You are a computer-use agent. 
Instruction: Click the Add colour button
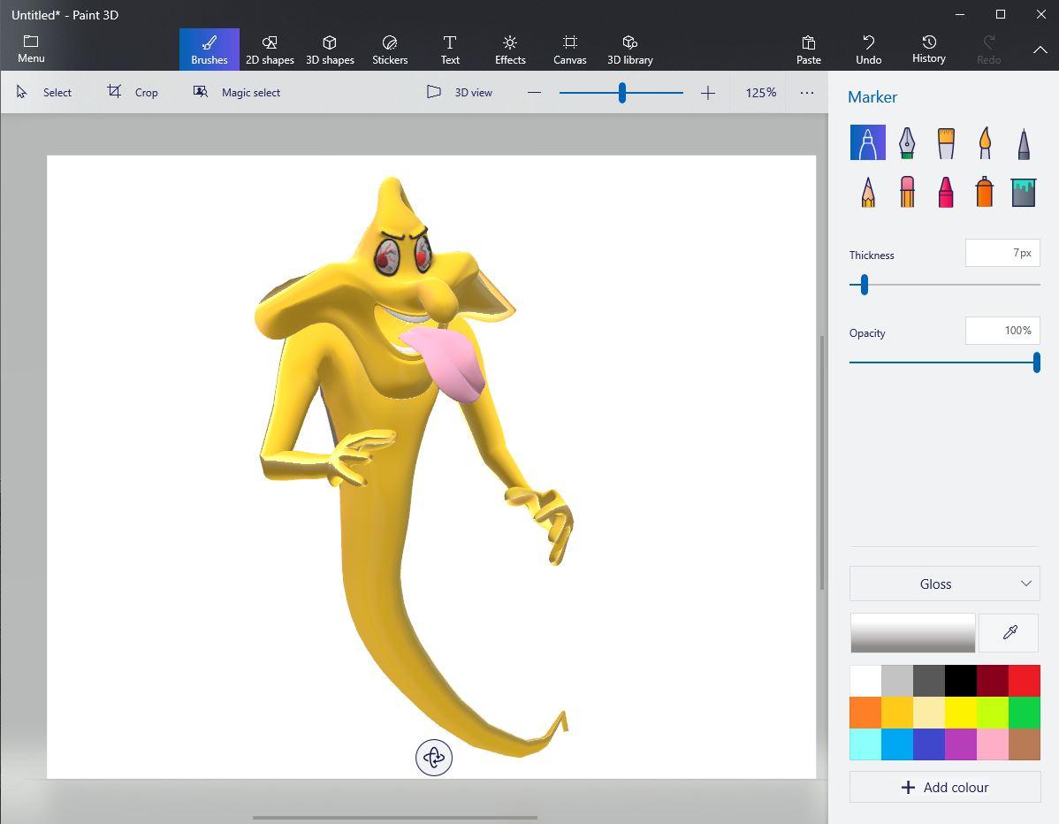944,787
